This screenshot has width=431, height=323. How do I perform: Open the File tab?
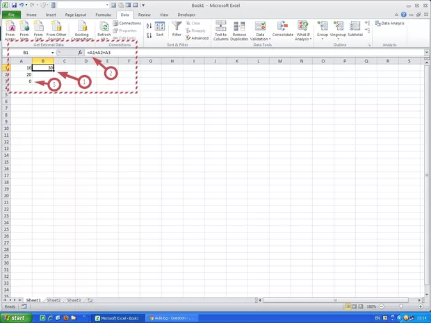[x=12, y=15]
